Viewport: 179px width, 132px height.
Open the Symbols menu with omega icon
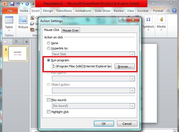[x=148, y=23]
